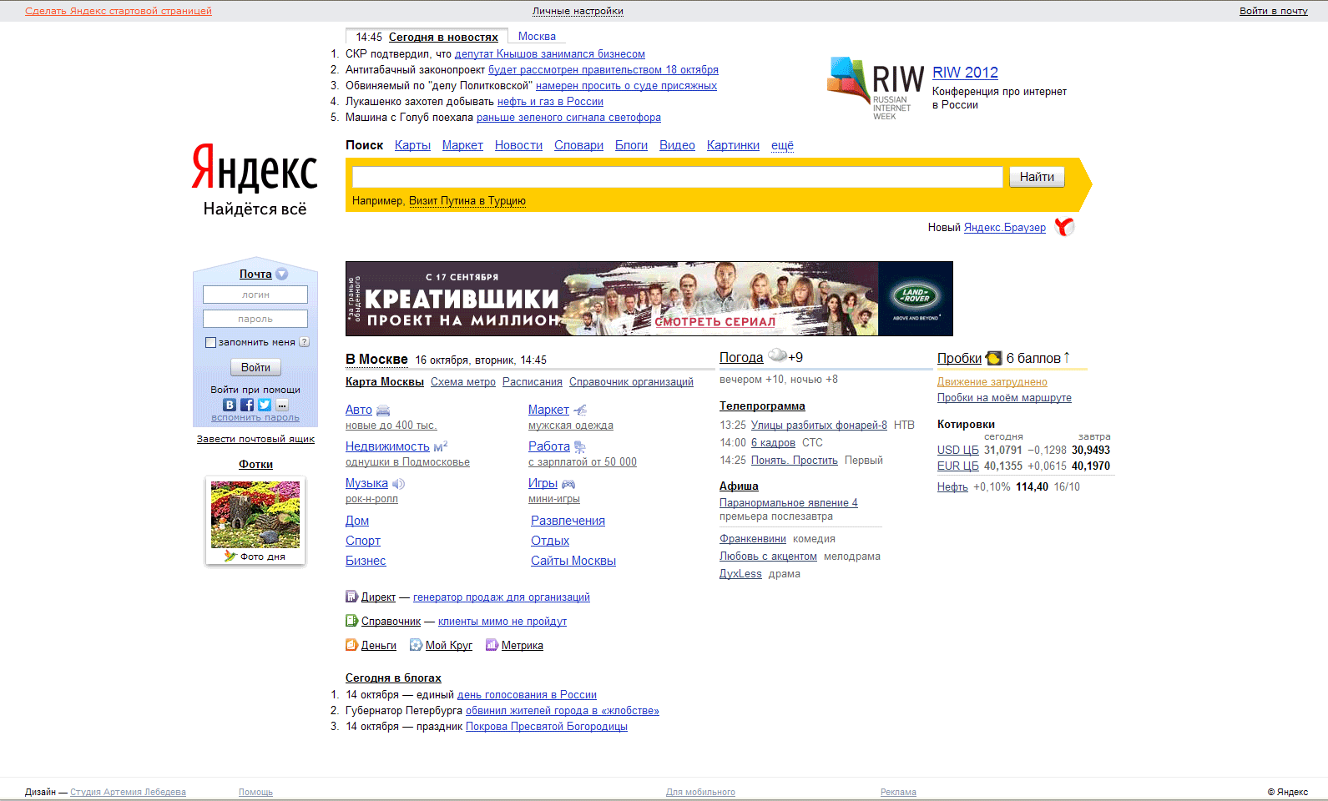Open the RIW Russian Internet Week logo
This screenshot has height=801, width=1328.
(876, 88)
